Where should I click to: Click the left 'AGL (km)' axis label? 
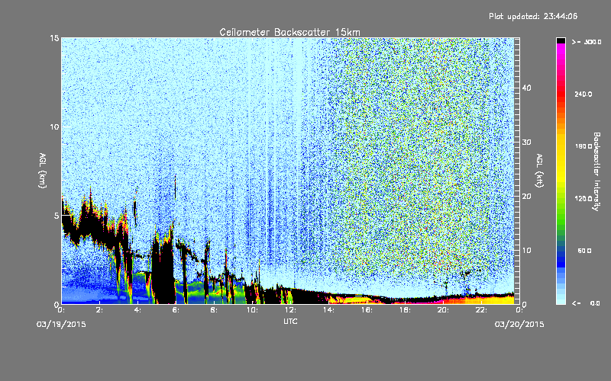click(x=43, y=171)
